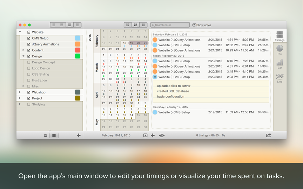Open the JQuery Animations orange color swatch
The height and width of the screenshot is (189, 303).
click(78, 44)
